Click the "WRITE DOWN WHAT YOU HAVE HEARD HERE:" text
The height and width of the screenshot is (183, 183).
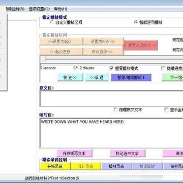(x=82, y=122)
